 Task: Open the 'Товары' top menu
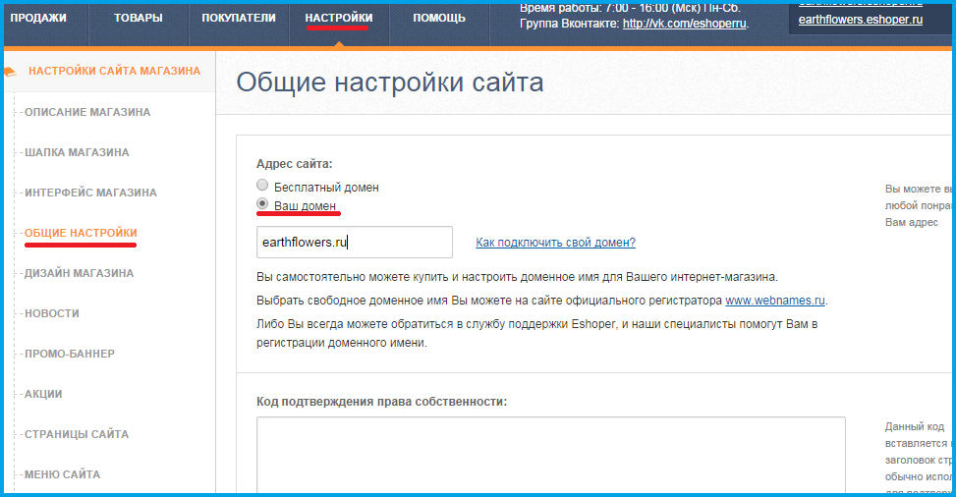tap(139, 19)
